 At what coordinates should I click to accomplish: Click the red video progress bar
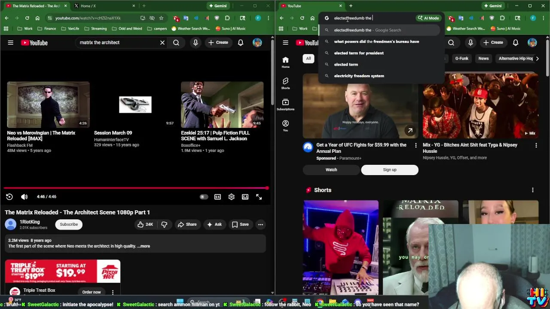pos(136,188)
